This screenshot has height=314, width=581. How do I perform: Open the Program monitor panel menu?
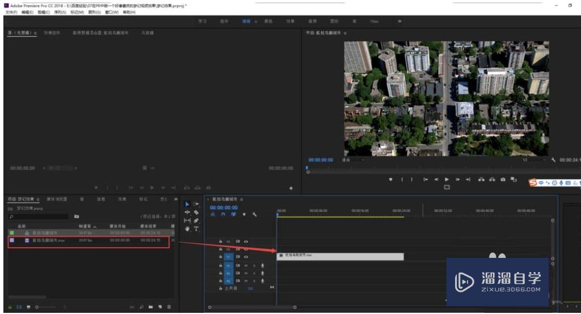(345, 33)
